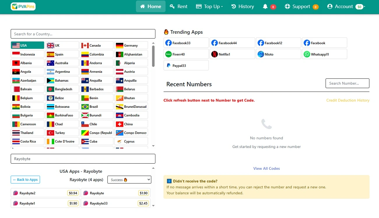379x218 pixels.
Task: Click the apps list scroll-down arrow
Action: click(x=153, y=206)
